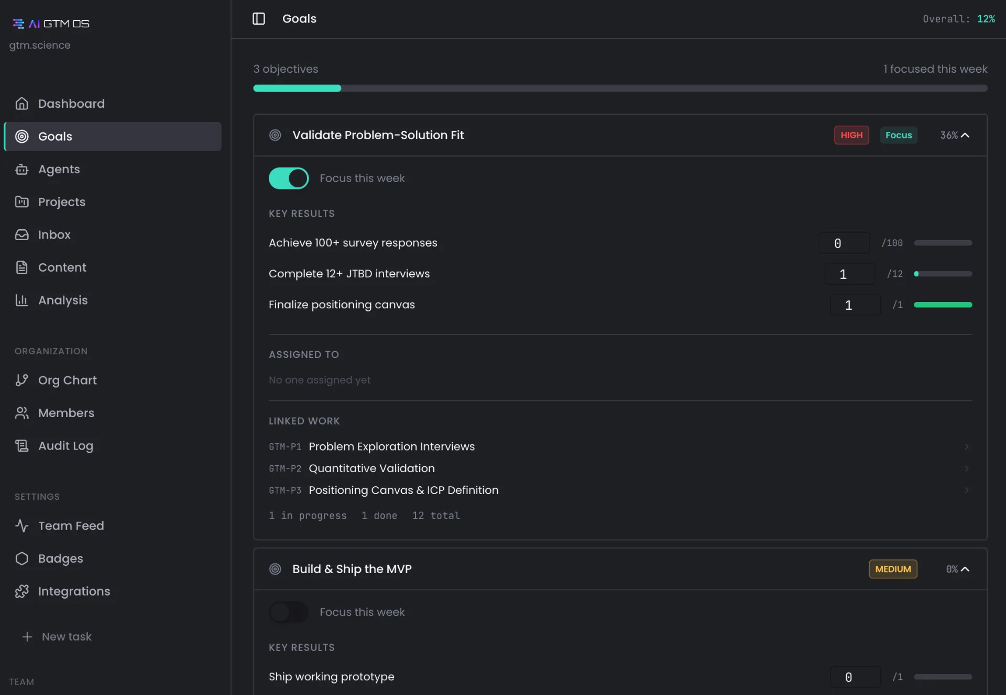
Task: Click the green Focus badge
Action: click(899, 135)
